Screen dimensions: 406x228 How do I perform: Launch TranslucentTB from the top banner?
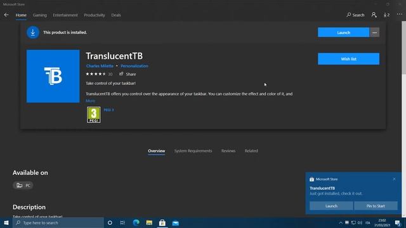(x=343, y=32)
